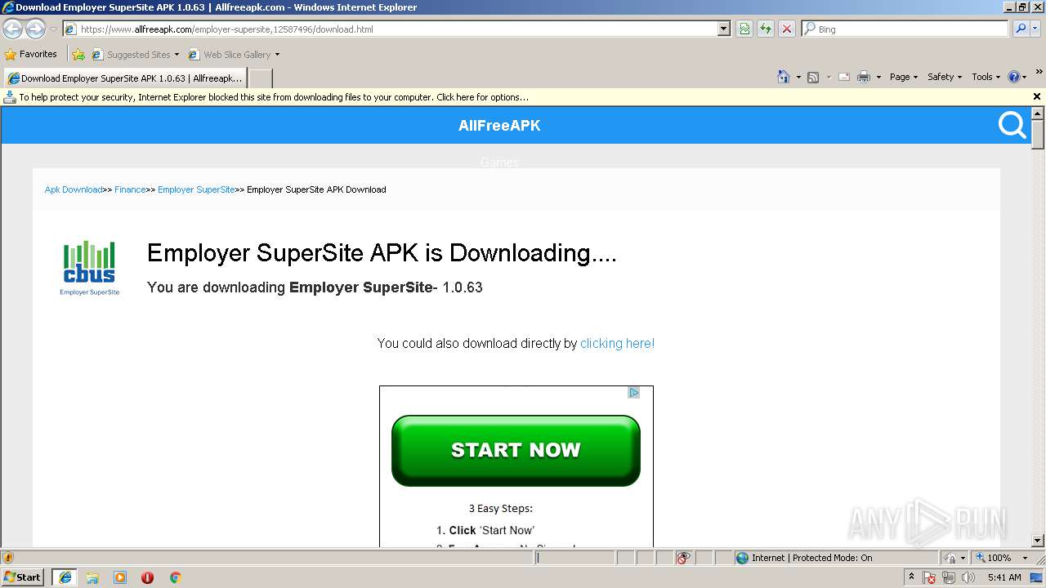Screen dimensions: 1046x588
Task: Click the Print printer icon
Action: click(863, 77)
